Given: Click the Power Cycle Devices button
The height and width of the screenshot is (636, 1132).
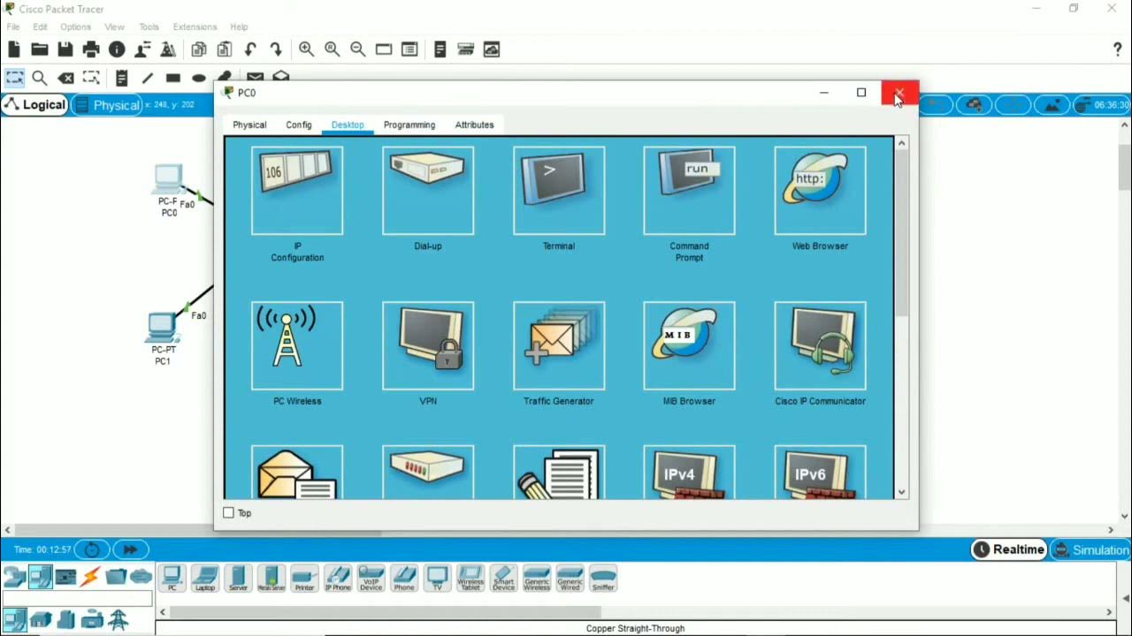Looking at the screenshot, I should pos(92,549).
